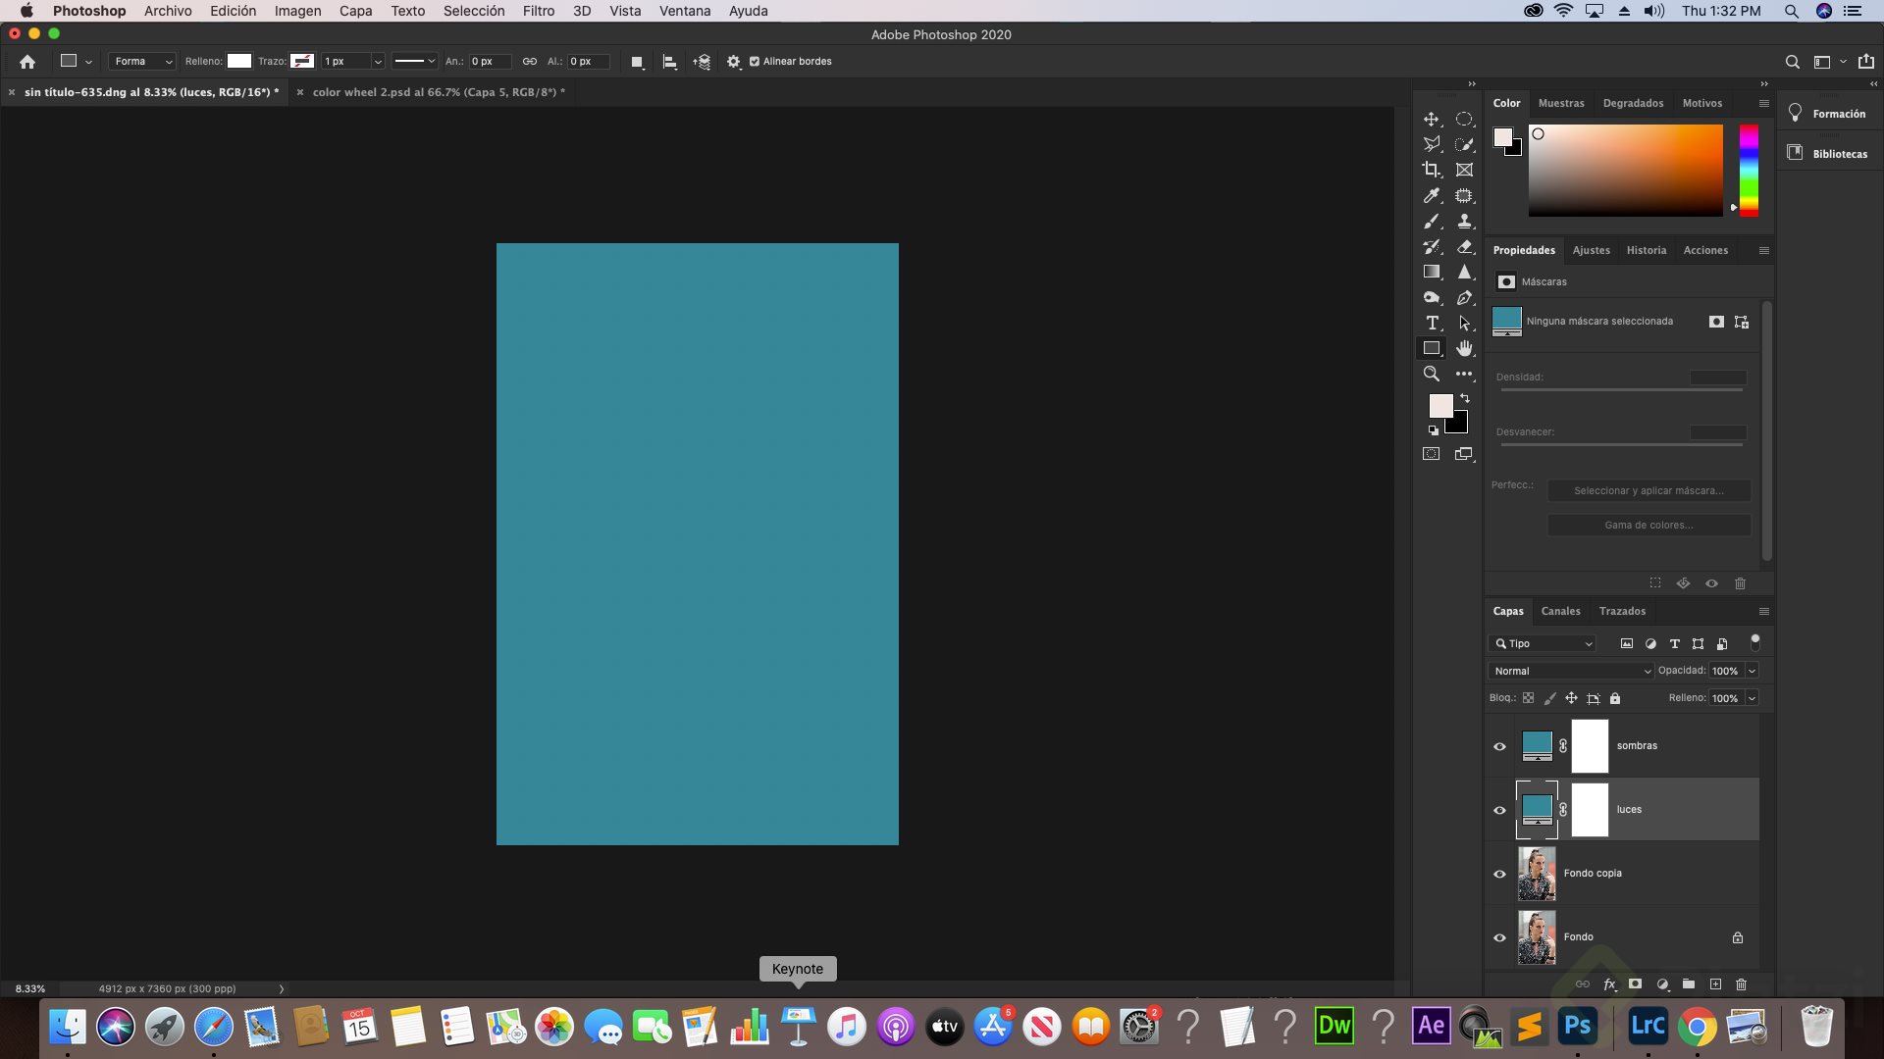
Task: Select the Horizontal Type tool
Action: pyautogui.click(x=1432, y=323)
